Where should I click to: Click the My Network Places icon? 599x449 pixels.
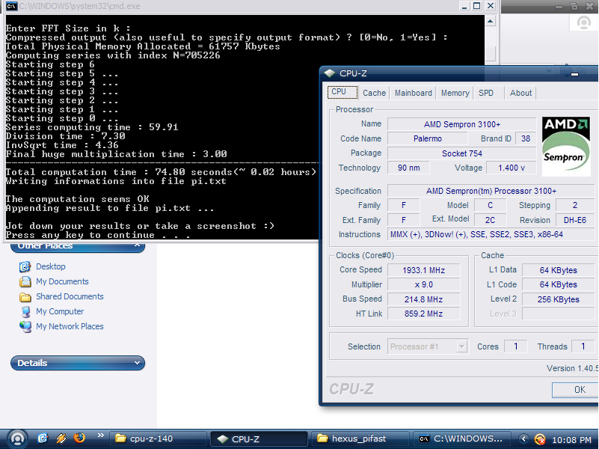25,327
